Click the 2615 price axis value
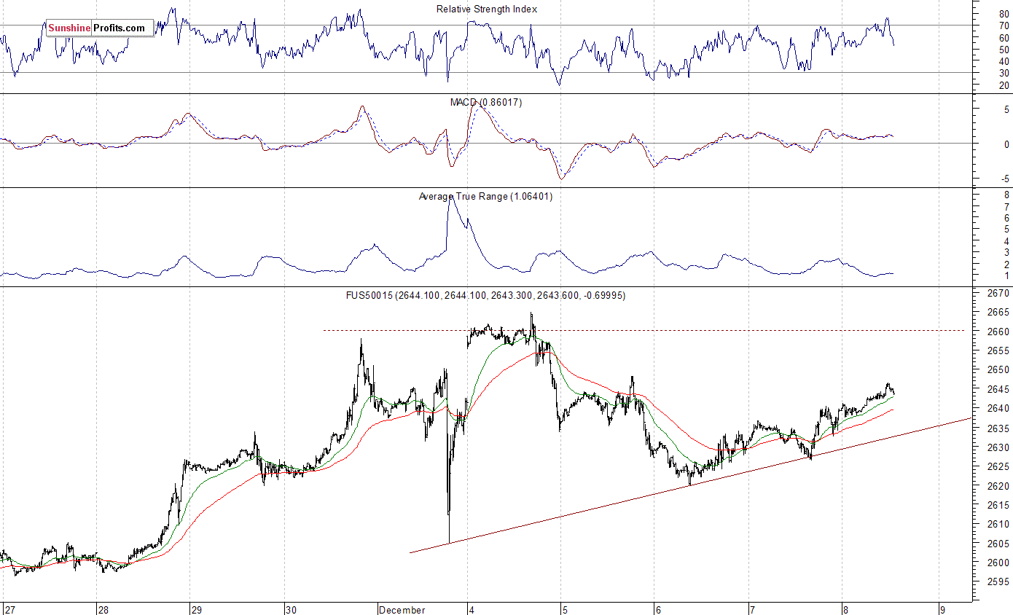This screenshot has width=1013, height=615. (998, 505)
